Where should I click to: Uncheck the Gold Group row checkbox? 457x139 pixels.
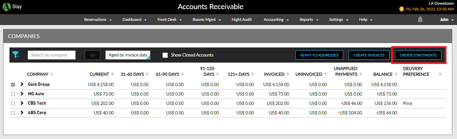[x=13, y=84]
